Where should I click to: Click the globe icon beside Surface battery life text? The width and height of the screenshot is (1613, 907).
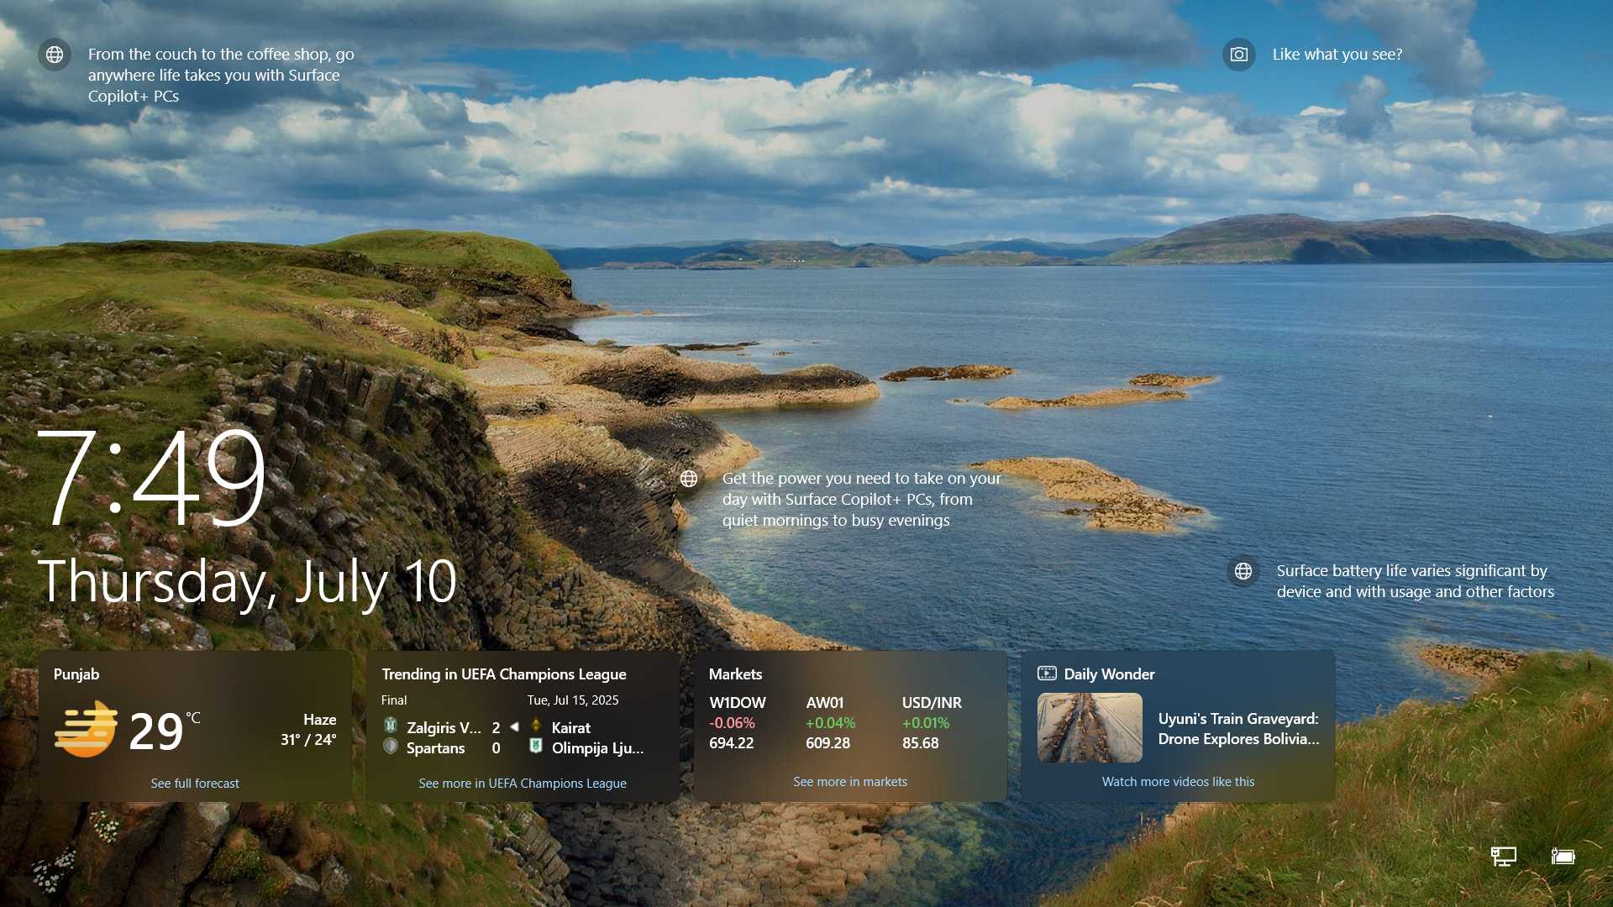point(1243,571)
